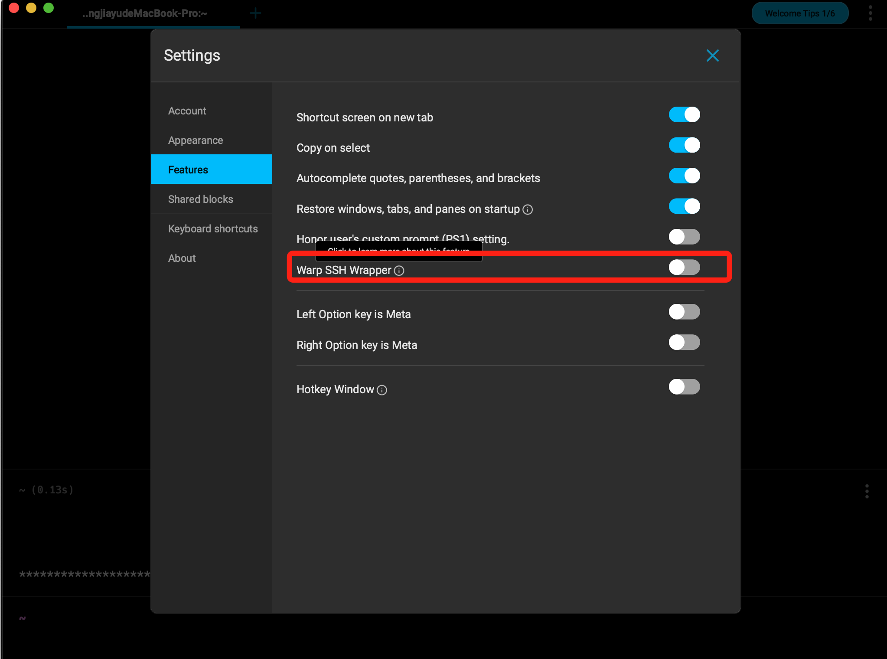
Task: View info for Restore windows setting
Action: [528, 209]
